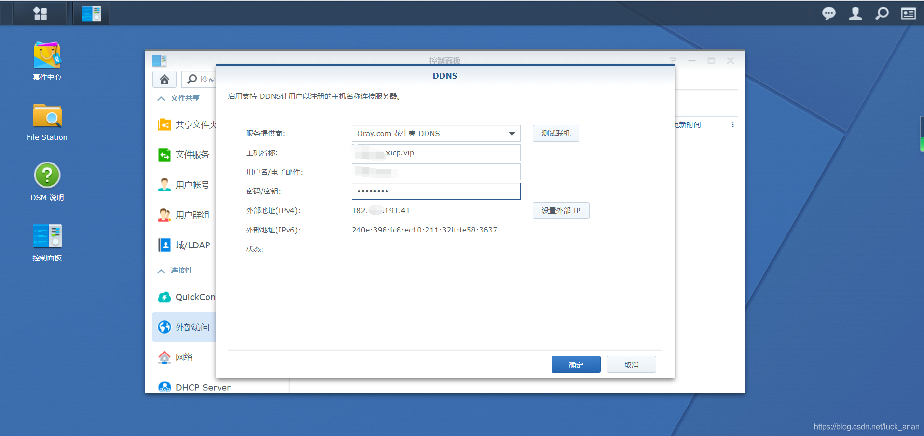Focus the 密码/密钥 input field
The height and width of the screenshot is (436, 924).
(x=436, y=191)
